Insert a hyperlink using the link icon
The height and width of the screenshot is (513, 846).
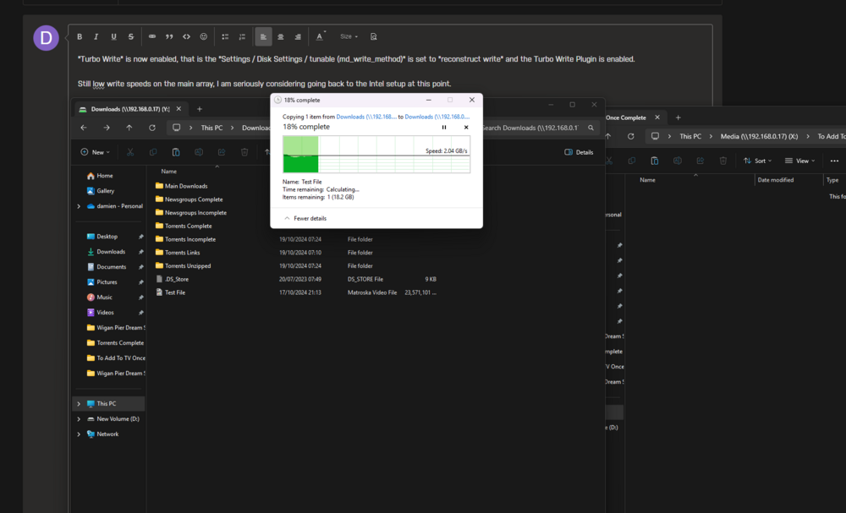click(x=152, y=36)
